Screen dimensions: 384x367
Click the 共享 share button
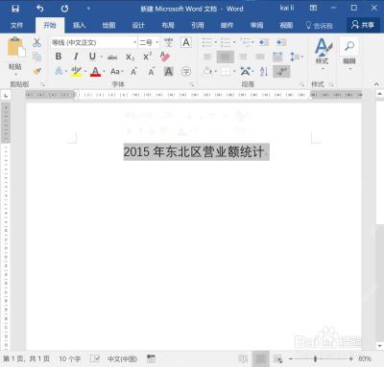363,25
